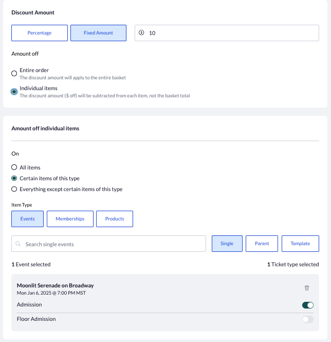The image size is (331, 342).
Task: Select the Fixed Amount button
Action: pyautogui.click(x=98, y=33)
